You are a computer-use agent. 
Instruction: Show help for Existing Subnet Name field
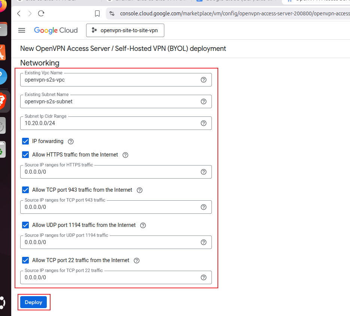click(204, 101)
